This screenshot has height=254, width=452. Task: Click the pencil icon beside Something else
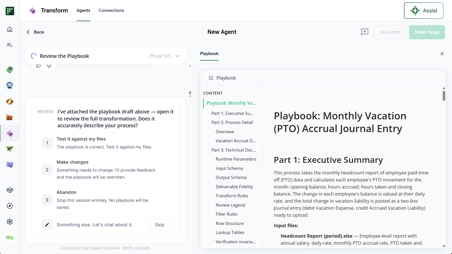(47, 225)
